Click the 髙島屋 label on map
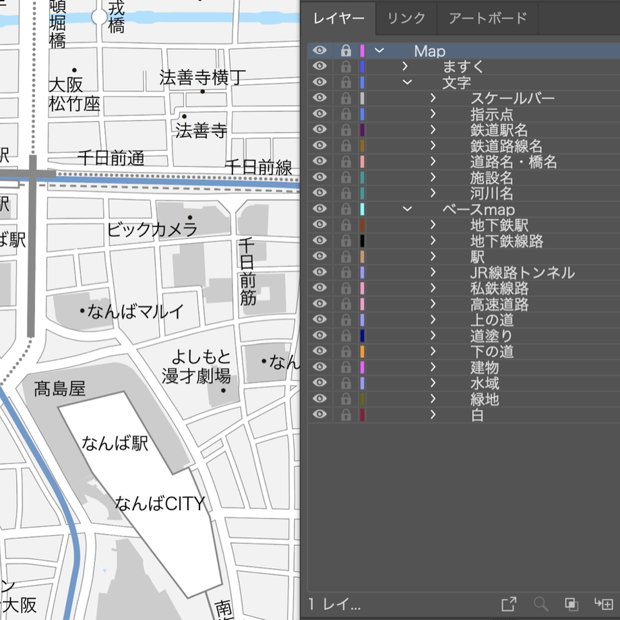This screenshot has width=620, height=620. [60, 389]
